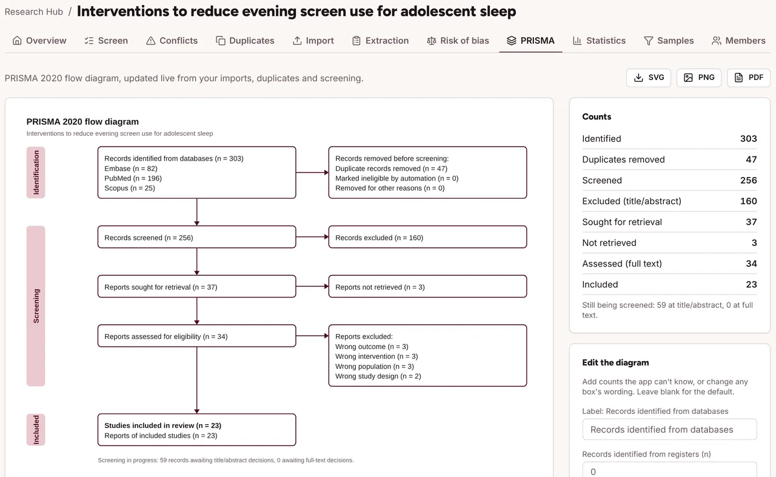Click the copy icon beside Duplicates

tap(221, 41)
